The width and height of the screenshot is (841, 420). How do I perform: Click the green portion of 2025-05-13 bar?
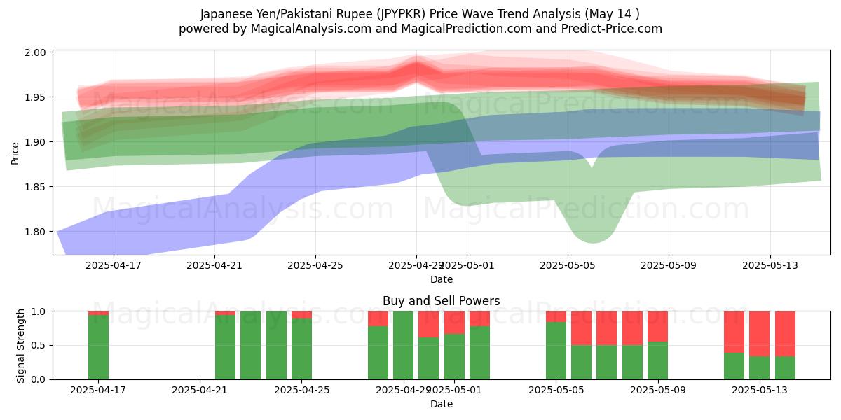point(759,368)
